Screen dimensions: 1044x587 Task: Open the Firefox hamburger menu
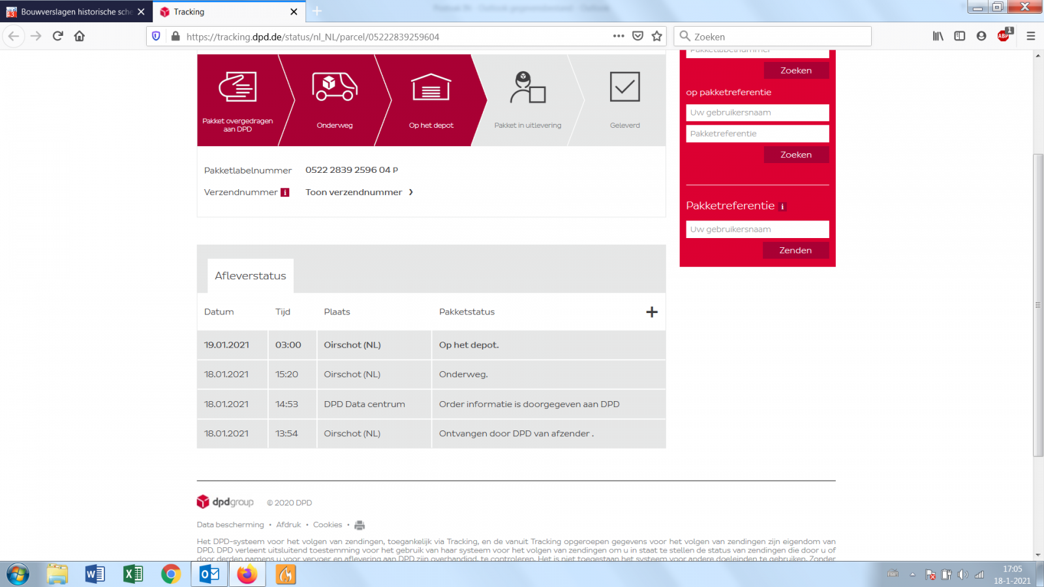click(x=1031, y=36)
